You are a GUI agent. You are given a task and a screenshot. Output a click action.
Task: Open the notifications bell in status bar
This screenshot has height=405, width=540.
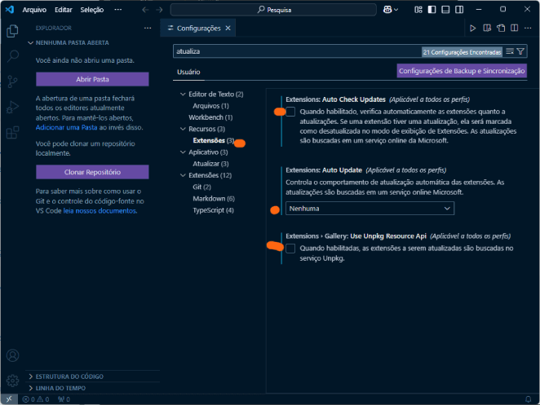click(528, 399)
